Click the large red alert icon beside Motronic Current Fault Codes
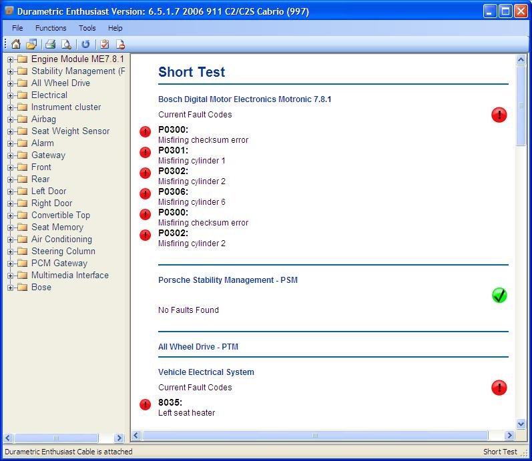The height and width of the screenshot is (461, 532). pos(499,115)
